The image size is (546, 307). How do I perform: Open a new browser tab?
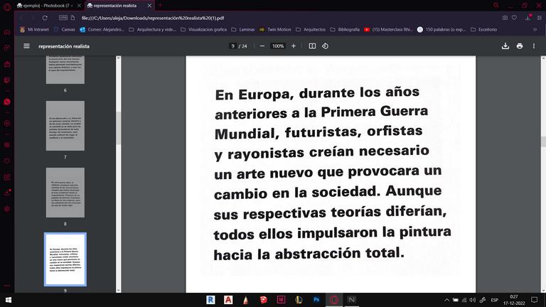click(161, 5)
